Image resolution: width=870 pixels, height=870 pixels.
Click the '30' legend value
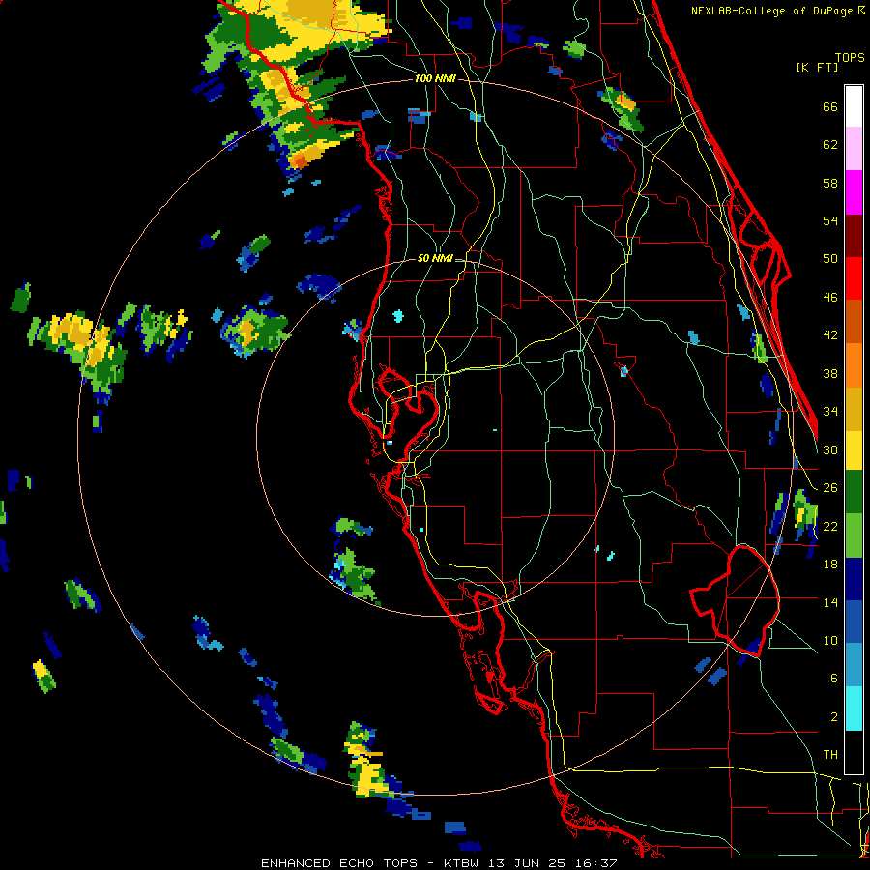pos(830,449)
